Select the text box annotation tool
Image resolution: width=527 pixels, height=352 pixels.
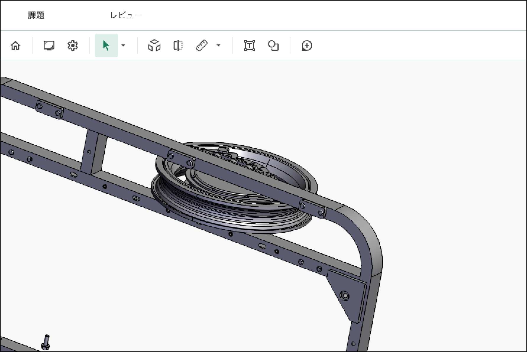coord(250,46)
